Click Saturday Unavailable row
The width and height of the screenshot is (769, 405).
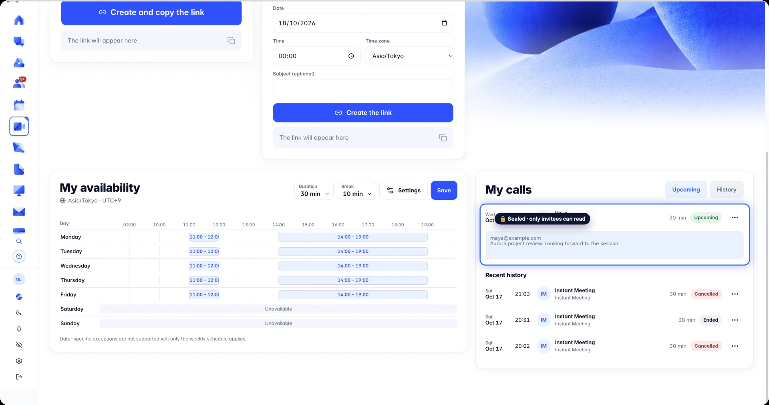278,309
